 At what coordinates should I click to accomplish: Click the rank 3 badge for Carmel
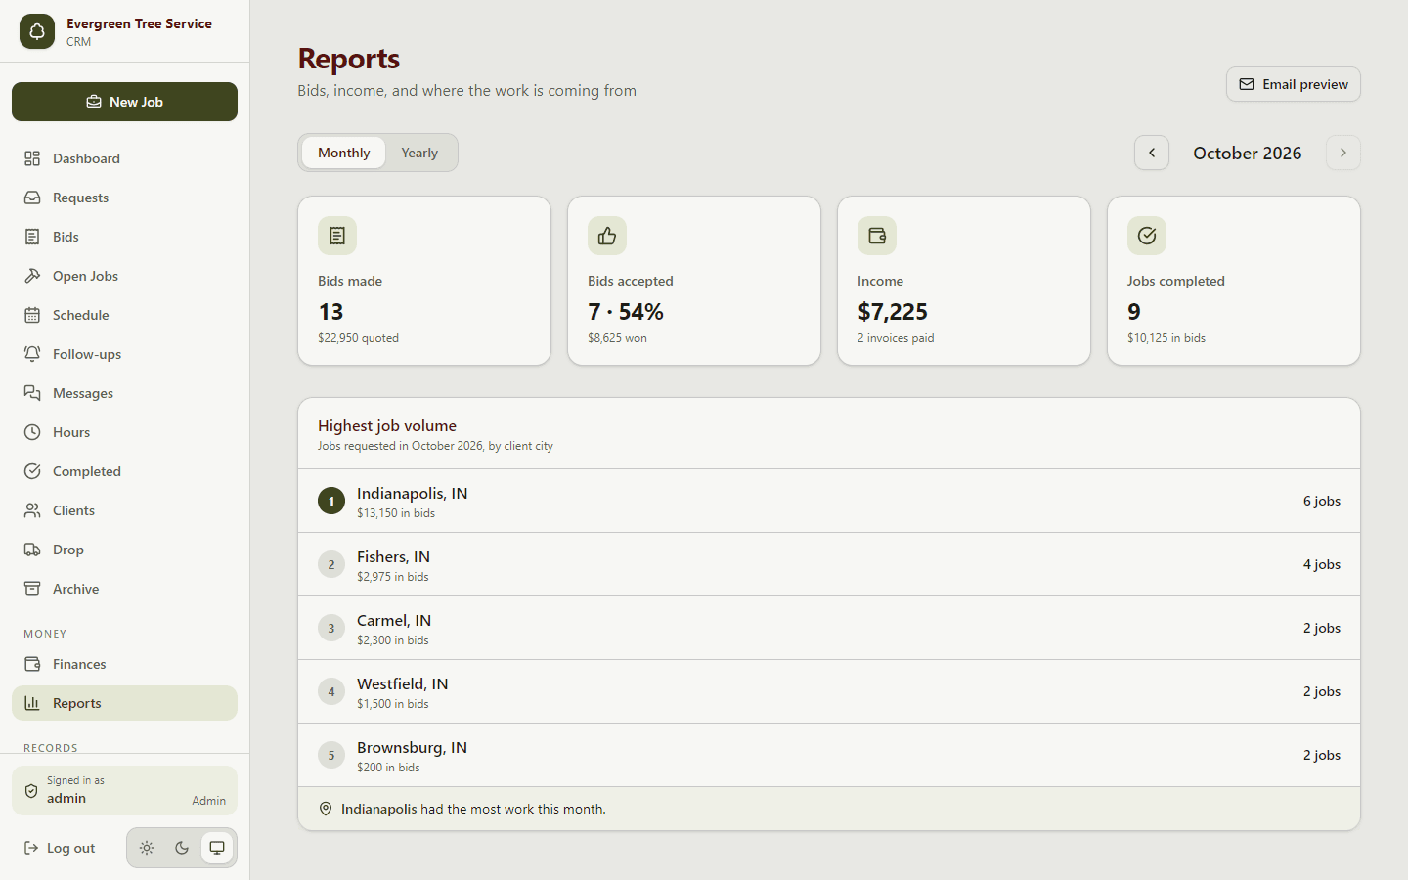pos(331,628)
